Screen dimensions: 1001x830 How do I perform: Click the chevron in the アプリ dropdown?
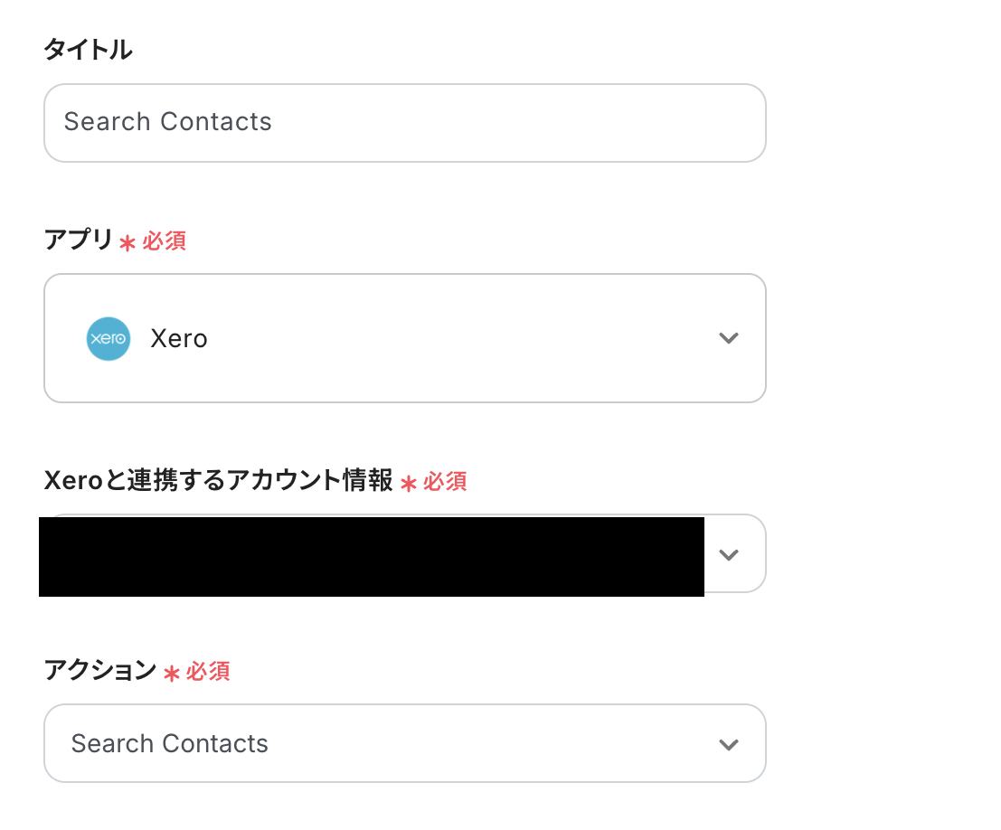[728, 338]
